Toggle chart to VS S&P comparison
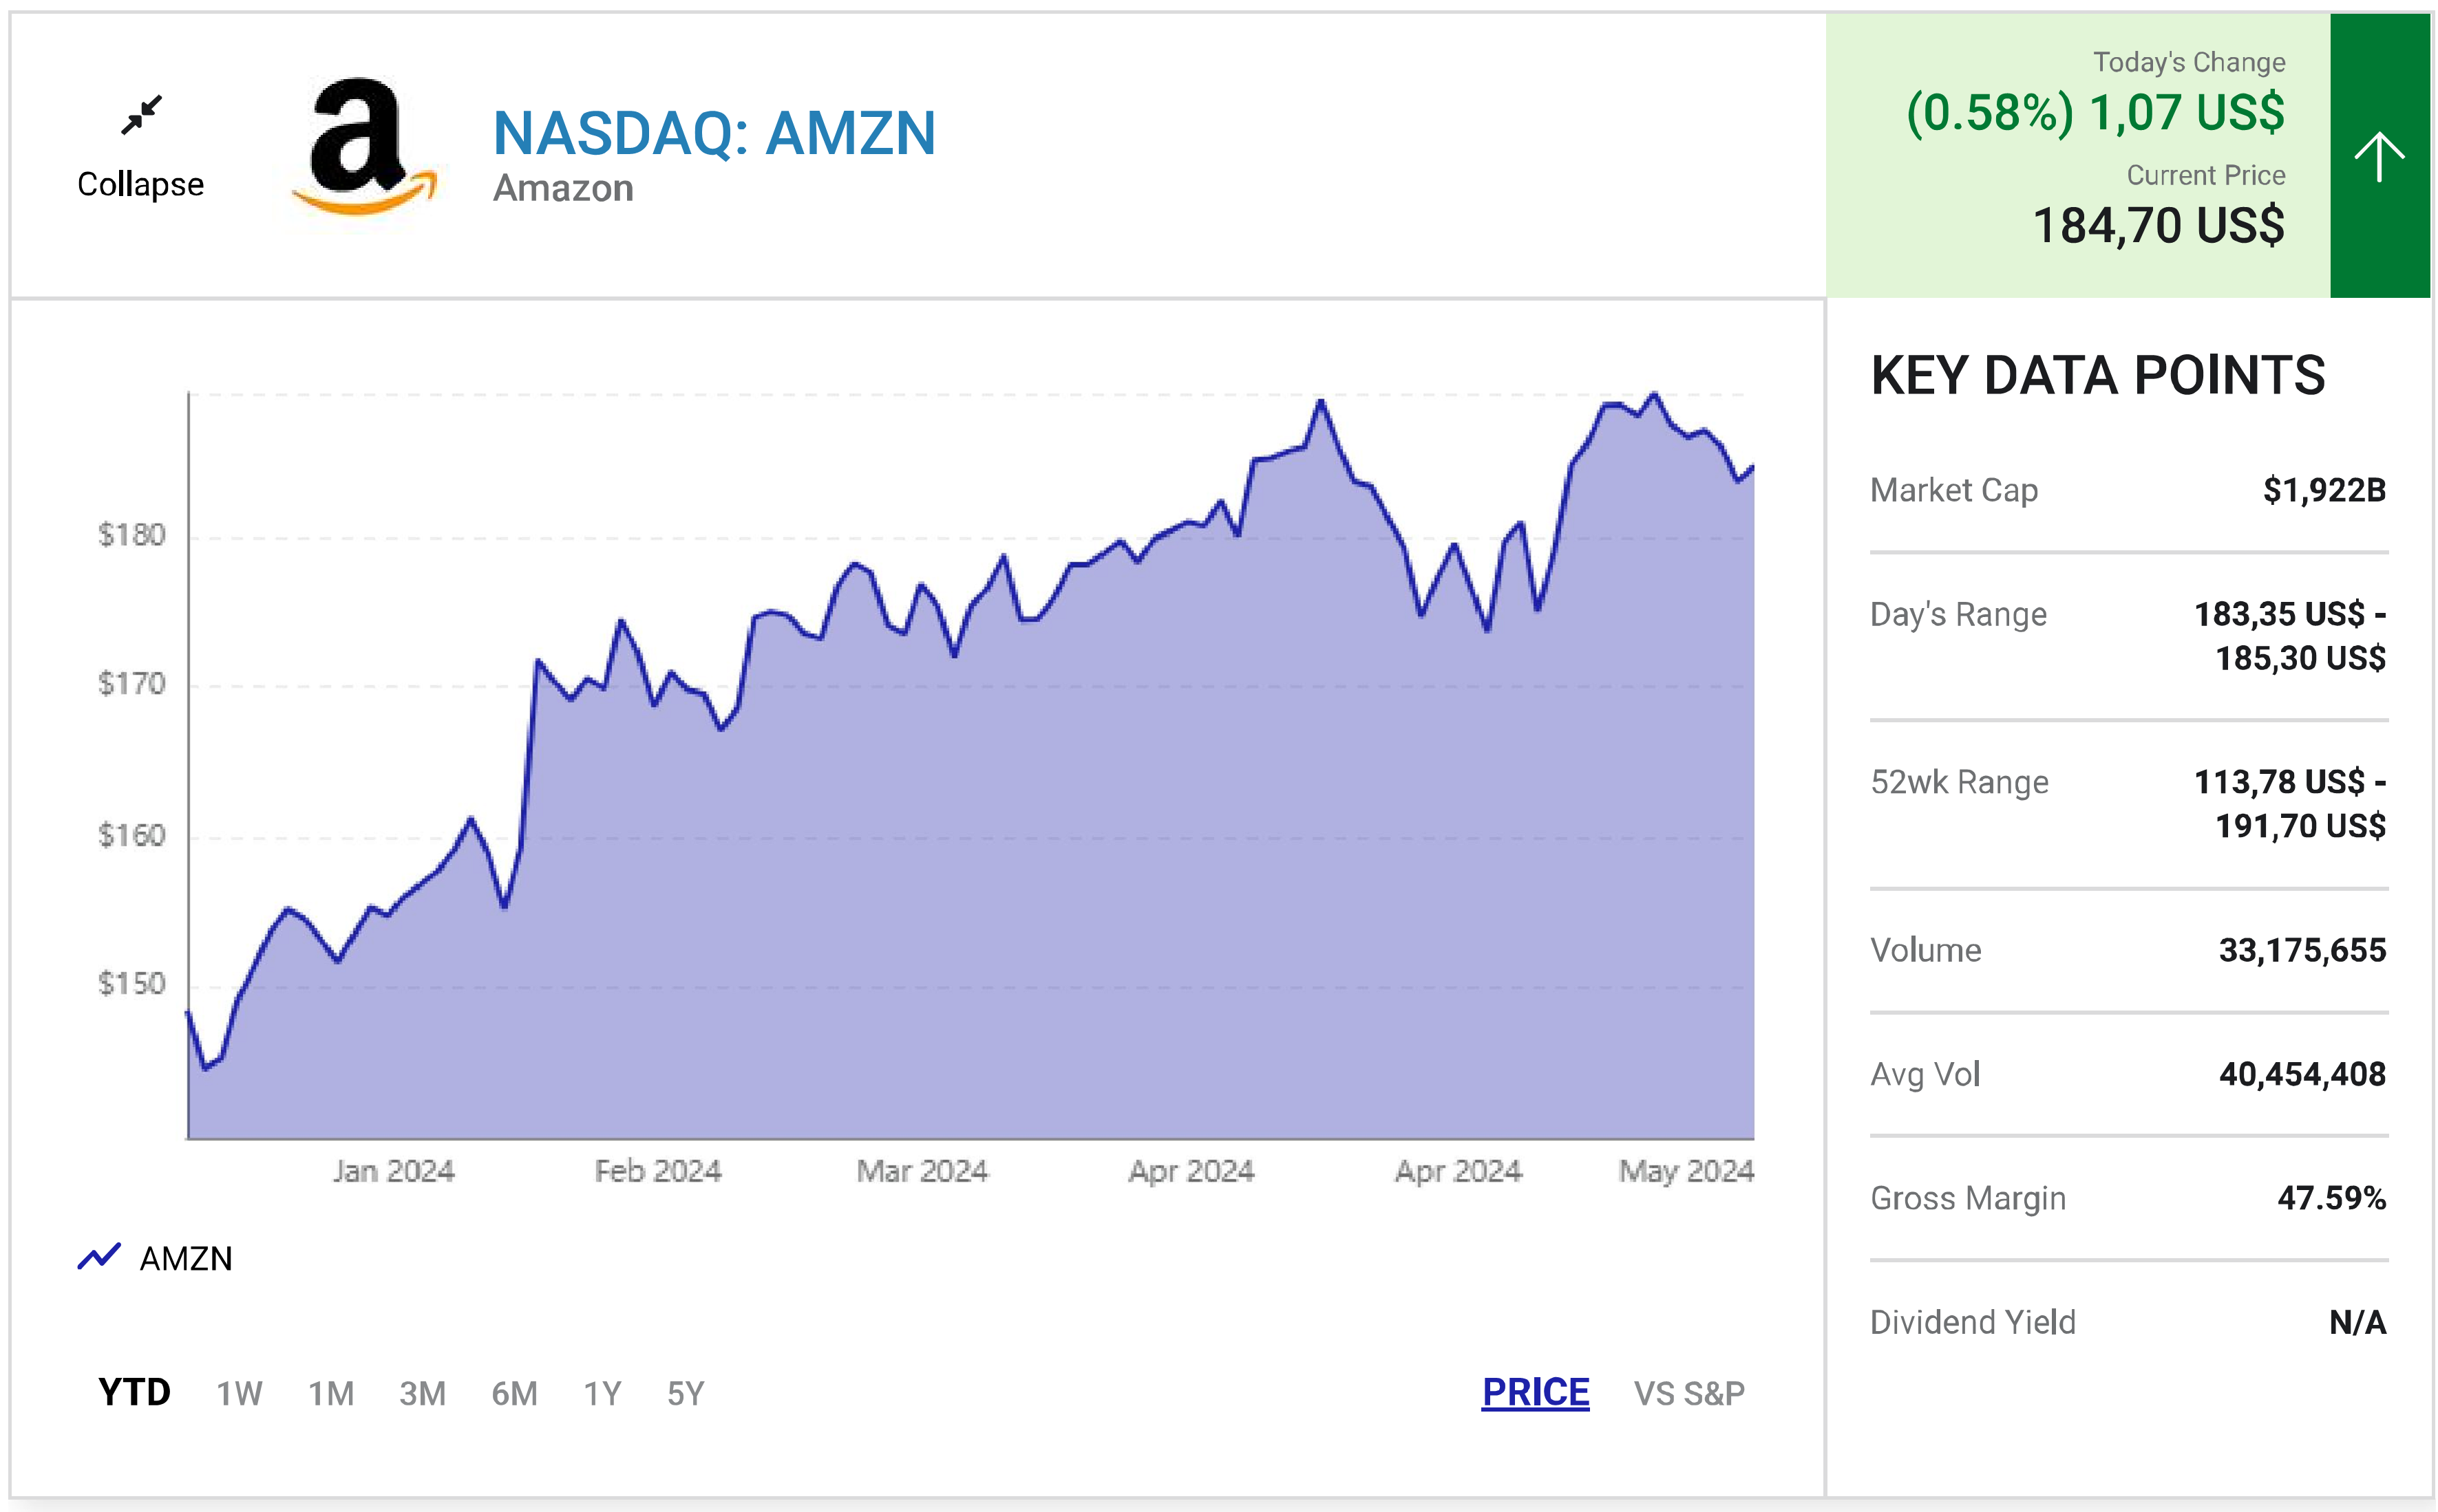Viewport: 2438px width, 1512px height. point(1688,1393)
